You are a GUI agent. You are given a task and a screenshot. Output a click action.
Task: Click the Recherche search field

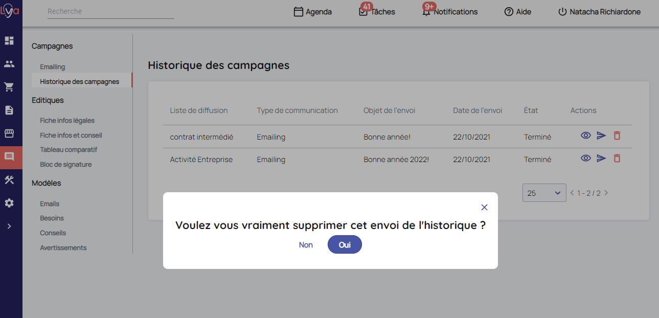[110, 11]
